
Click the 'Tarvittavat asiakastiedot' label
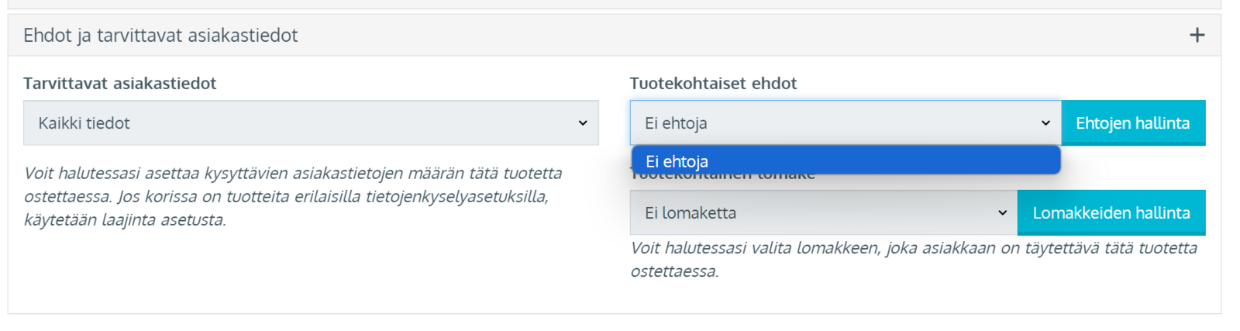pyautogui.click(x=120, y=83)
